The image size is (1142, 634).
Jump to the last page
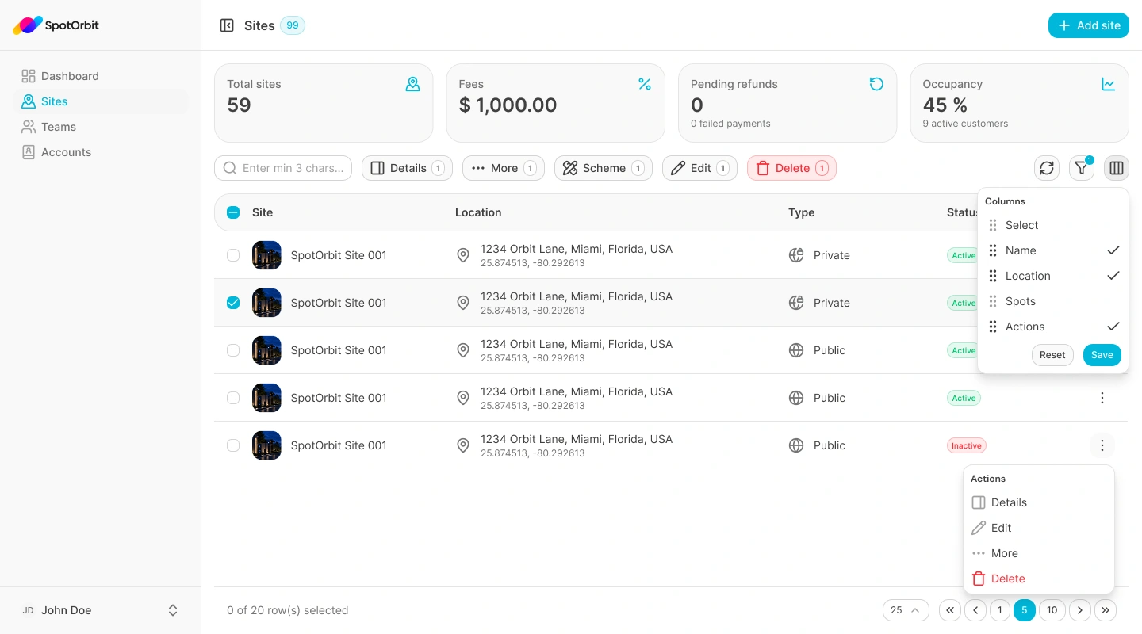[1106, 610]
